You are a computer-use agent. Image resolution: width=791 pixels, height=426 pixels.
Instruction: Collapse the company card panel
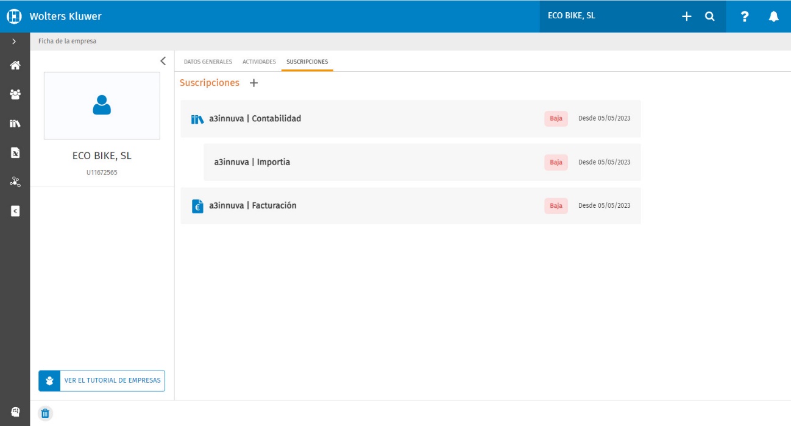(x=163, y=61)
